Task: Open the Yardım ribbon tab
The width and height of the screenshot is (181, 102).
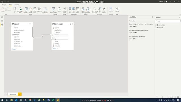Action: [17, 5]
